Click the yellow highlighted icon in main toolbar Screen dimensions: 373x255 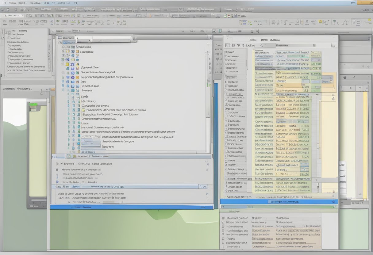click(320, 22)
